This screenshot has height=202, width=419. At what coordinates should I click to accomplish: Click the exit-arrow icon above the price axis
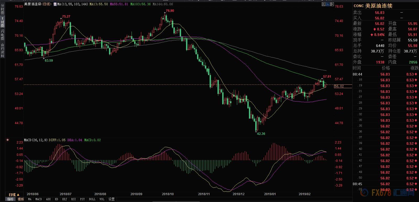[332, 4]
